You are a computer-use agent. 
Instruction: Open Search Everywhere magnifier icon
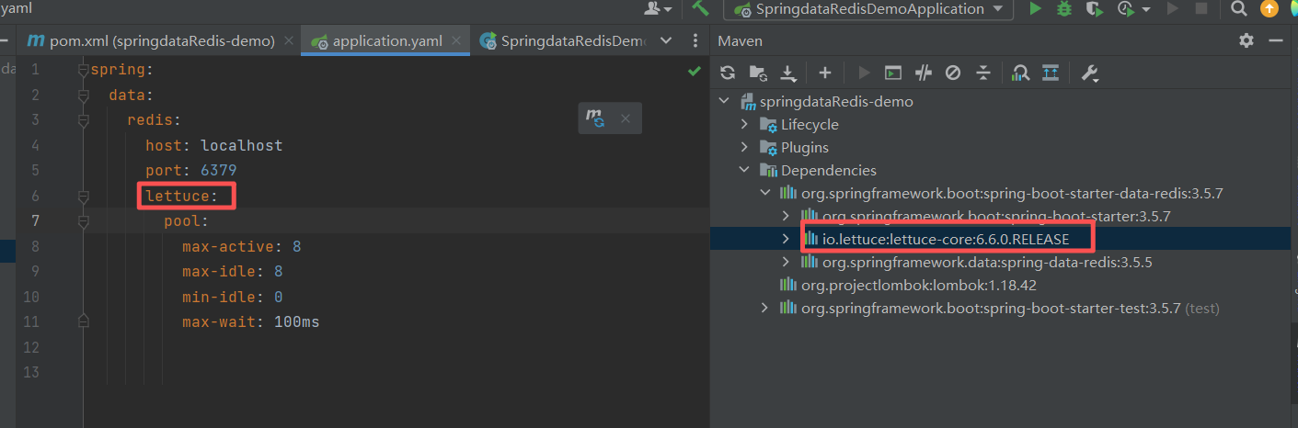tap(1239, 8)
